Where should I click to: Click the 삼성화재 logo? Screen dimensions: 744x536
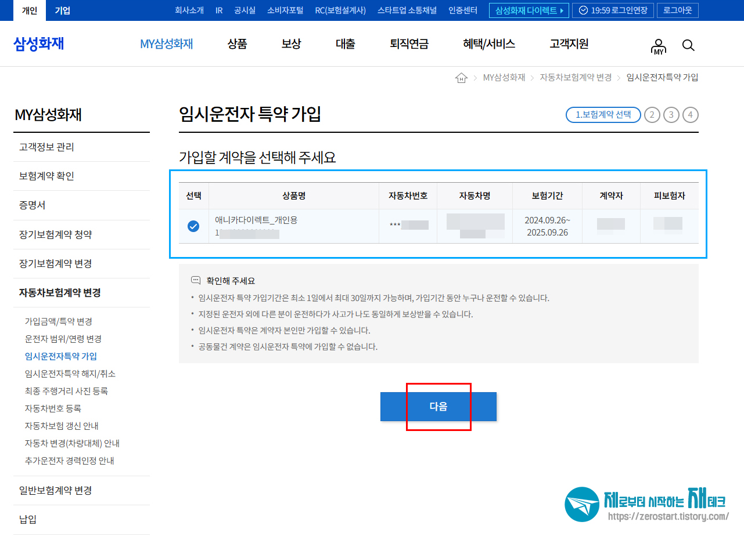click(38, 44)
